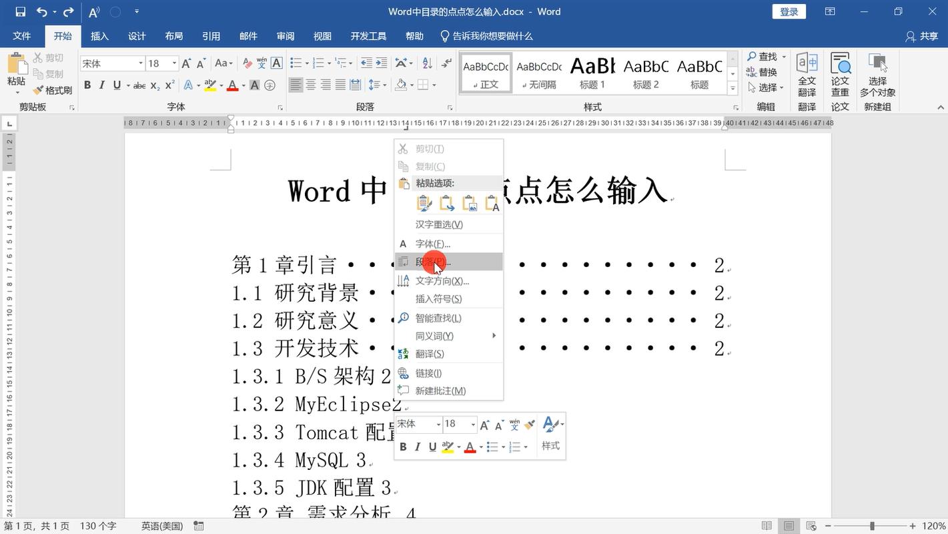Image resolution: width=948 pixels, height=534 pixels.
Task: Open Styles (样式) button in mini toolbar
Action: click(x=551, y=433)
